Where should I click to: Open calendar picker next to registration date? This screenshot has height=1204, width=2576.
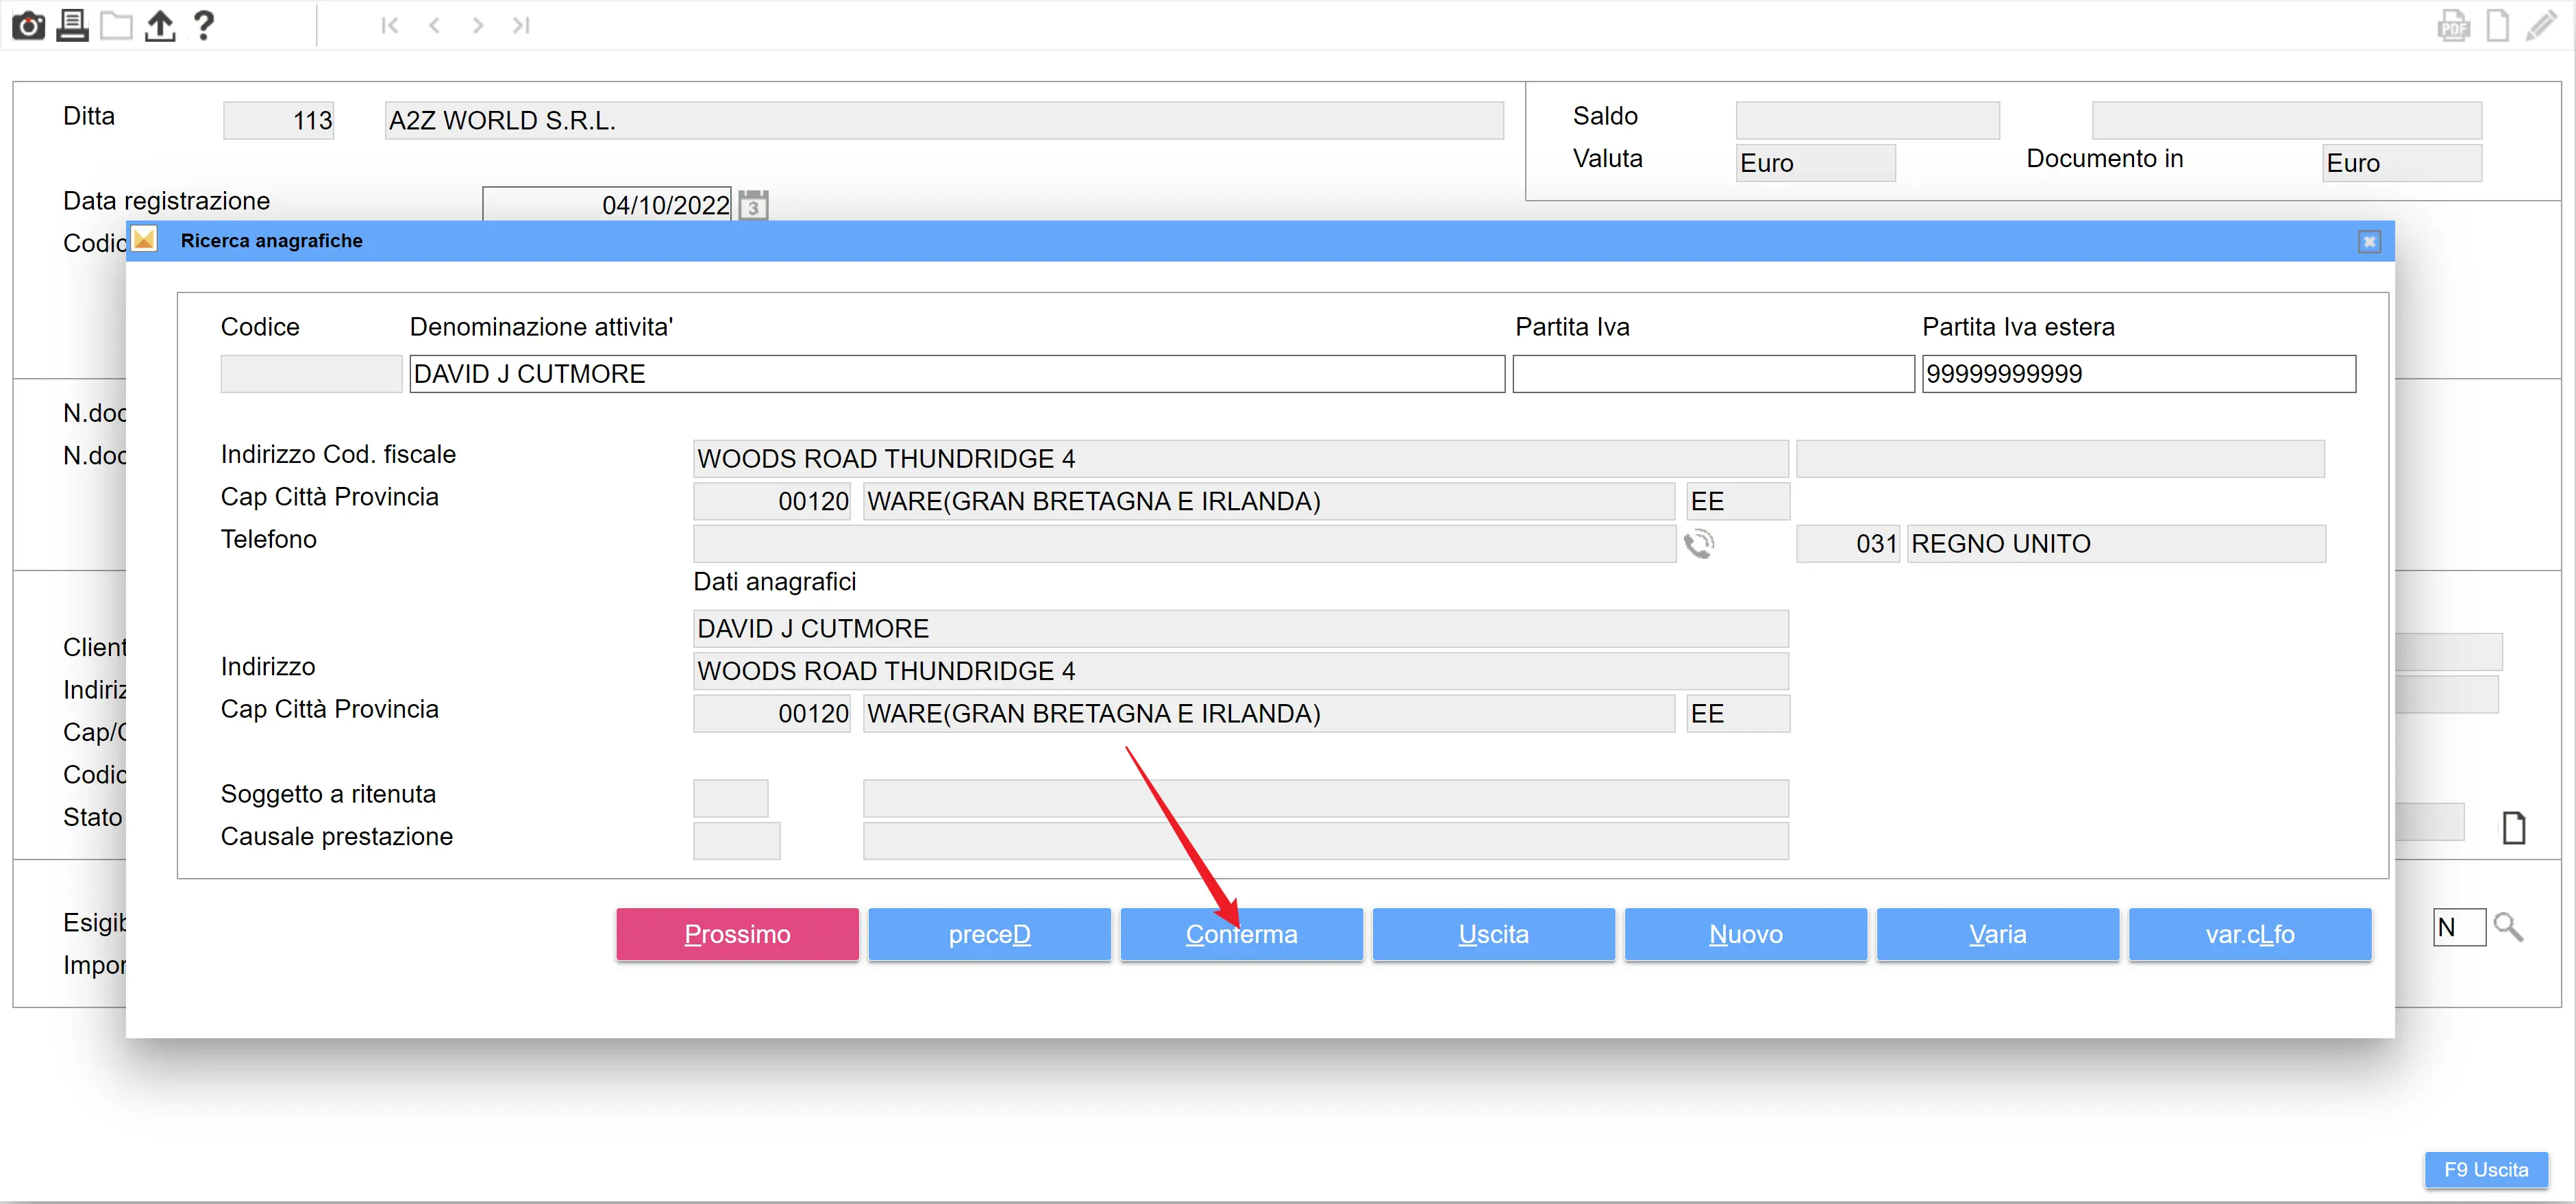click(754, 206)
